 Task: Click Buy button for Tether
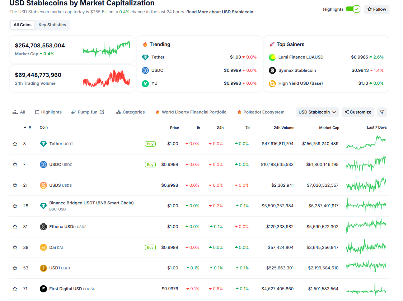click(150, 144)
